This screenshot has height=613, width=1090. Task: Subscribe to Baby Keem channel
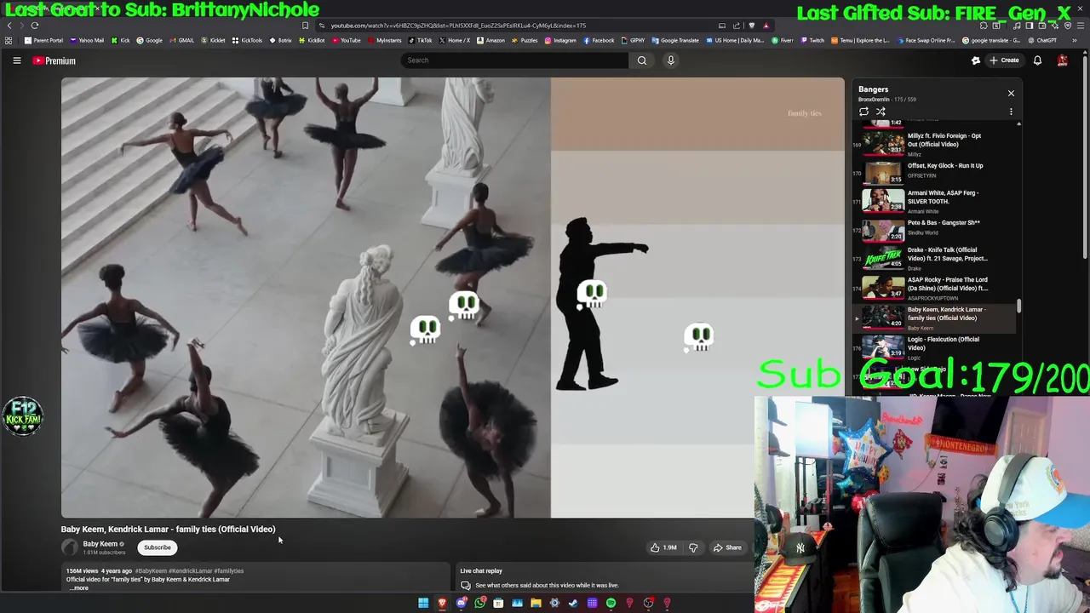coord(157,547)
